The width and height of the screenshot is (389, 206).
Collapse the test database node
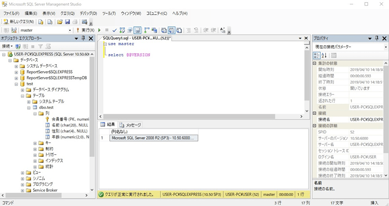[x=16, y=84]
